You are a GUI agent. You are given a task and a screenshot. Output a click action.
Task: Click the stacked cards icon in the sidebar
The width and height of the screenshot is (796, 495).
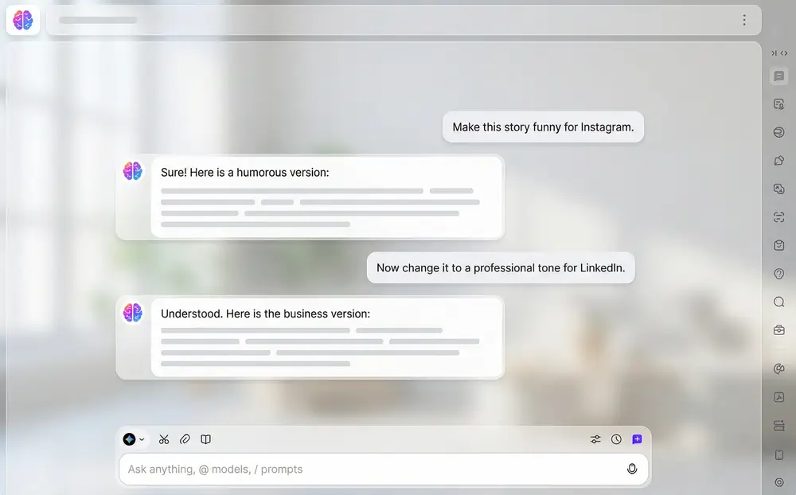tap(778, 426)
